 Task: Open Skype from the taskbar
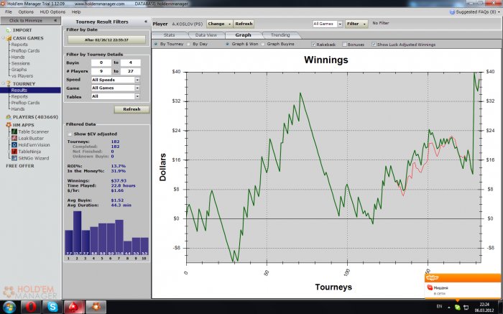pyautogui.click(x=52, y=307)
